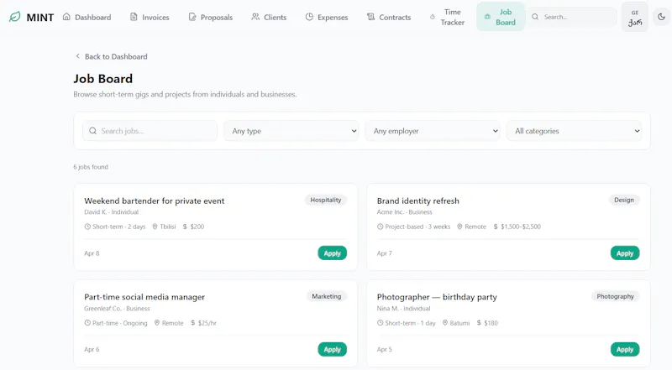This screenshot has width=672, height=370.
Task: Open the Expenses page
Action: (x=327, y=17)
